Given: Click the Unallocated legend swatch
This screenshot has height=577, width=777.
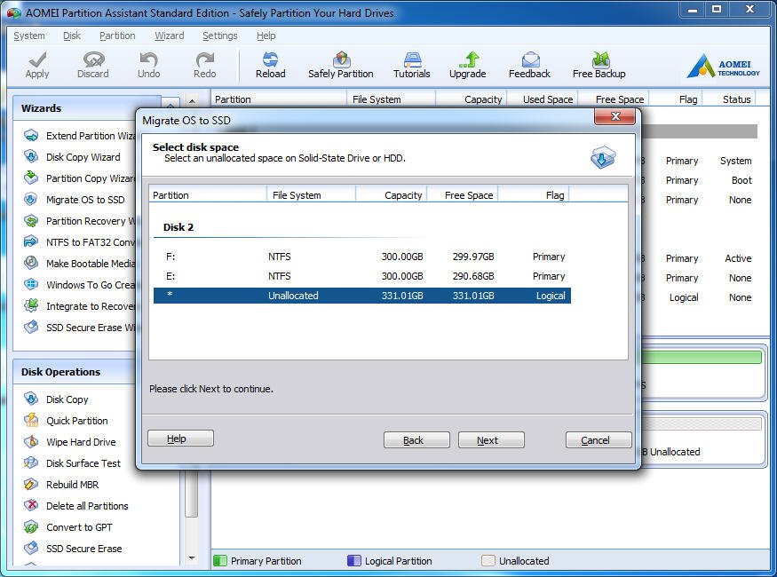Looking at the screenshot, I should [488, 561].
